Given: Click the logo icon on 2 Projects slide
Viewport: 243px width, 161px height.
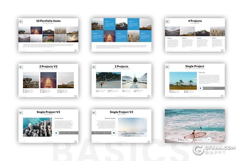Looking at the screenshot, I should (x=94, y=67).
